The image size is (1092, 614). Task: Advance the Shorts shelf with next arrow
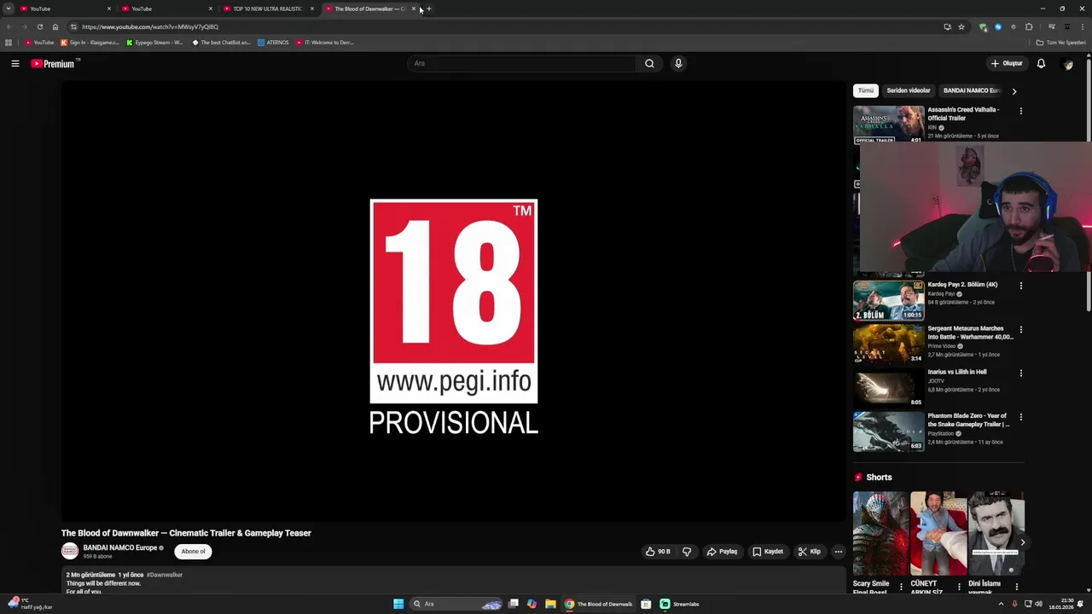(x=1022, y=542)
